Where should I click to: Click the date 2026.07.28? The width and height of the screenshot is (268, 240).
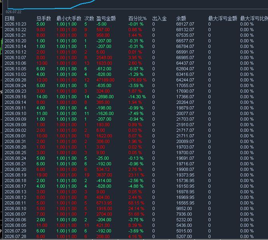[16, 236]
